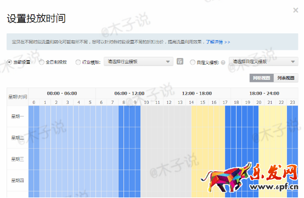Select the 当前设置 radio button
This screenshot has height=198, width=304.
coord(9,62)
